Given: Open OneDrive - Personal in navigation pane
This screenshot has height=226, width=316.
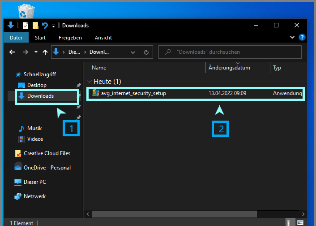Looking at the screenshot, I should point(47,168).
